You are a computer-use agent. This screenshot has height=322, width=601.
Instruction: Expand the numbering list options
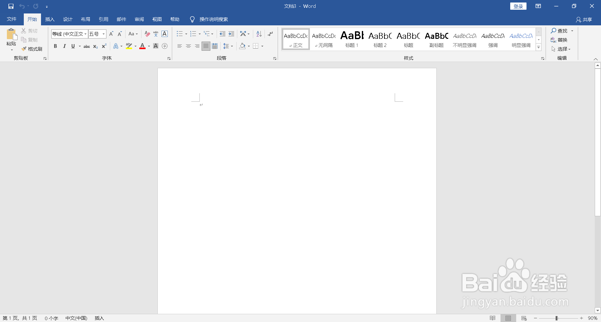[x=200, y=34]
